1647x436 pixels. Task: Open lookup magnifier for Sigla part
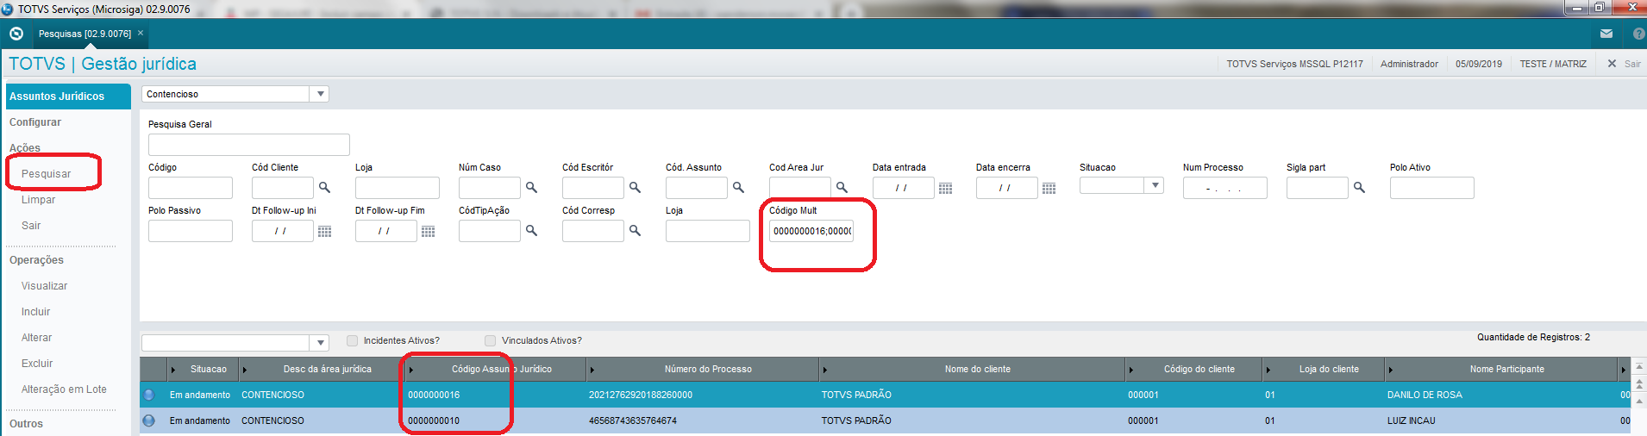(x=1359, y=187)
